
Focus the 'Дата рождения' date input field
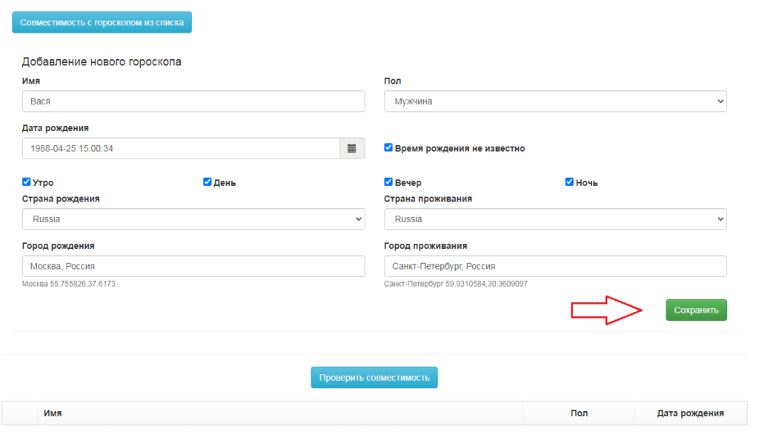pos(181,149)
